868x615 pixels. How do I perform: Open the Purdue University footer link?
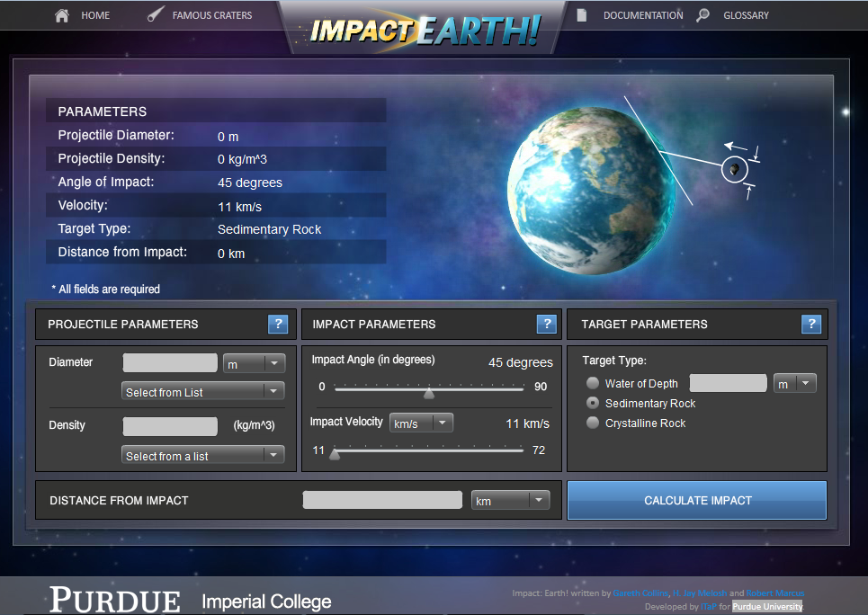coord(767,606)
